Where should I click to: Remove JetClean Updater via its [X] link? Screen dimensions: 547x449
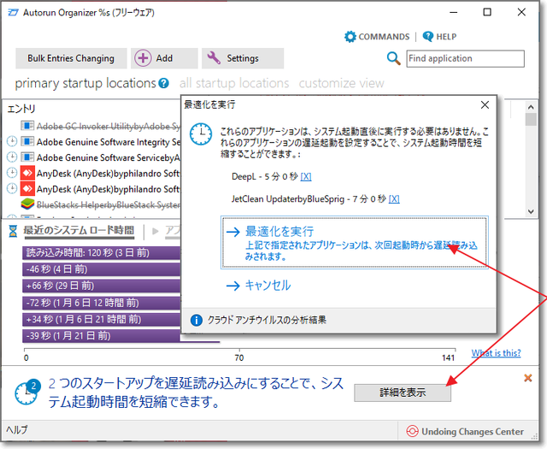coord(394,198)
